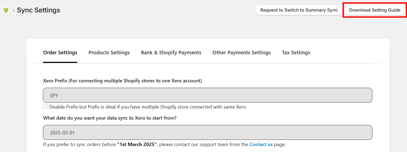Click the Xero Prefix field label

[x=122, y=81]
